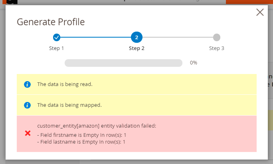
Task: Click the gray Step 3 circle
Action: pyautogui.click(x=216, y=38)
